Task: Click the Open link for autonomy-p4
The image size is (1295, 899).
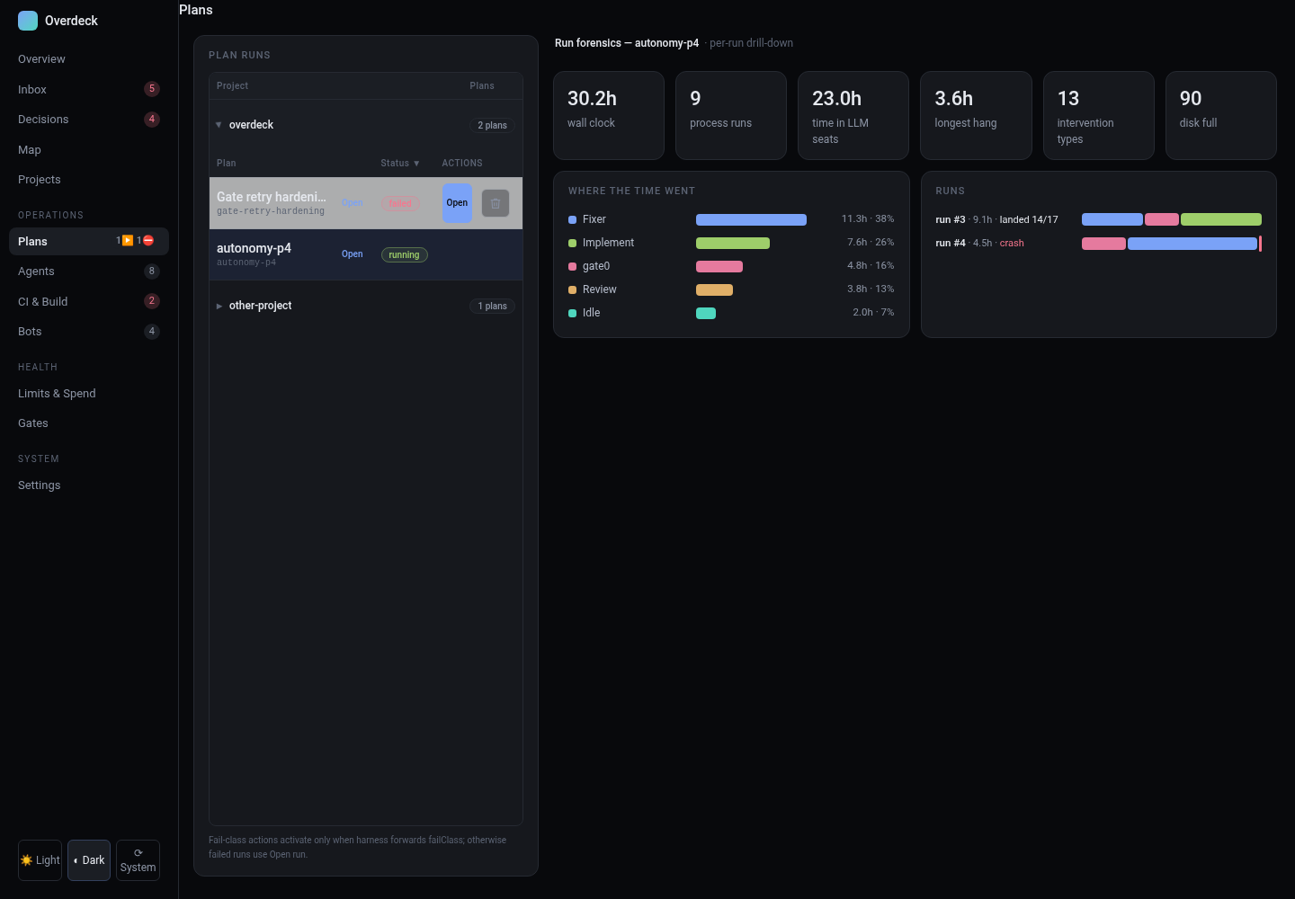Action: pos(353,254)
